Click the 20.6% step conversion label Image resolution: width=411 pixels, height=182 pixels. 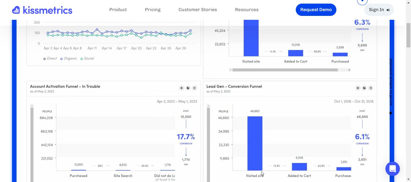(x=145, y=166)
